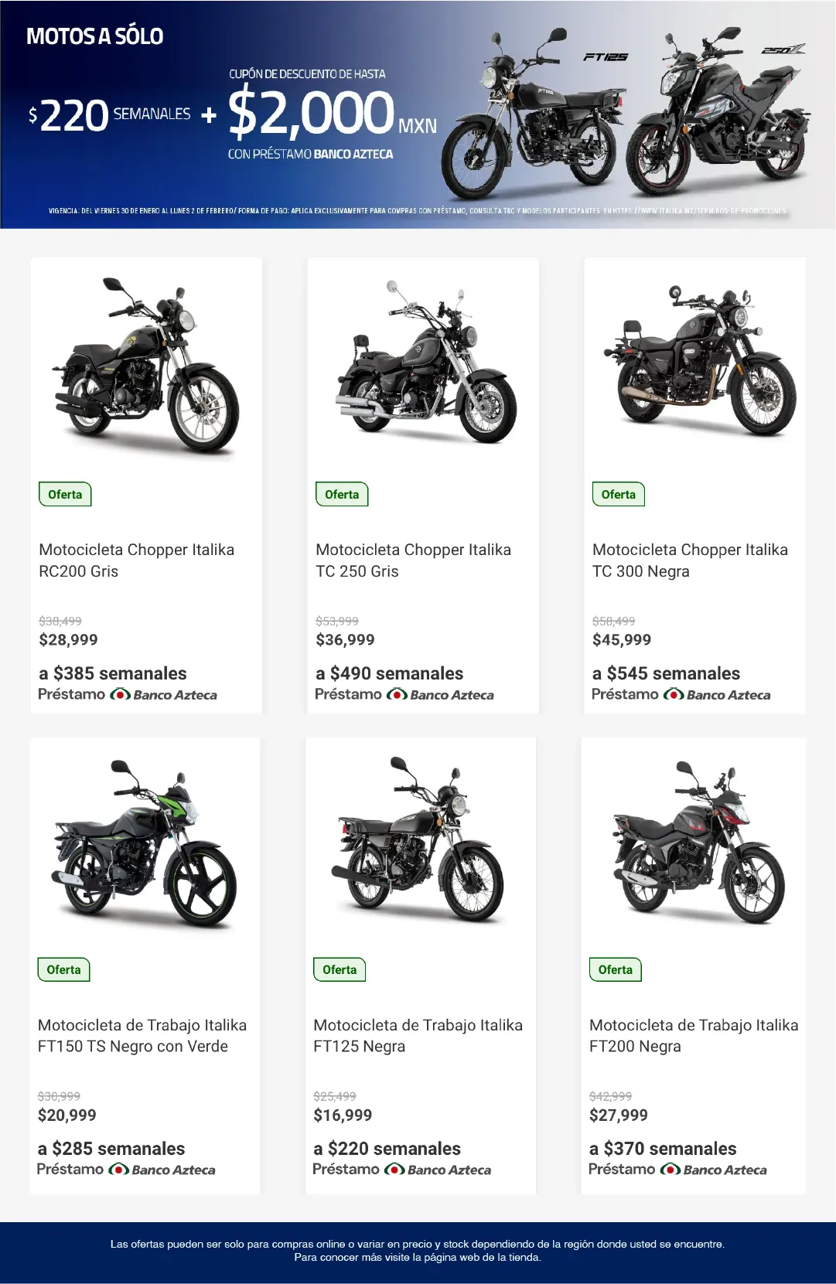
Task: Click Banco Azteca logo under FT125 Negra
Action: 438,1170
